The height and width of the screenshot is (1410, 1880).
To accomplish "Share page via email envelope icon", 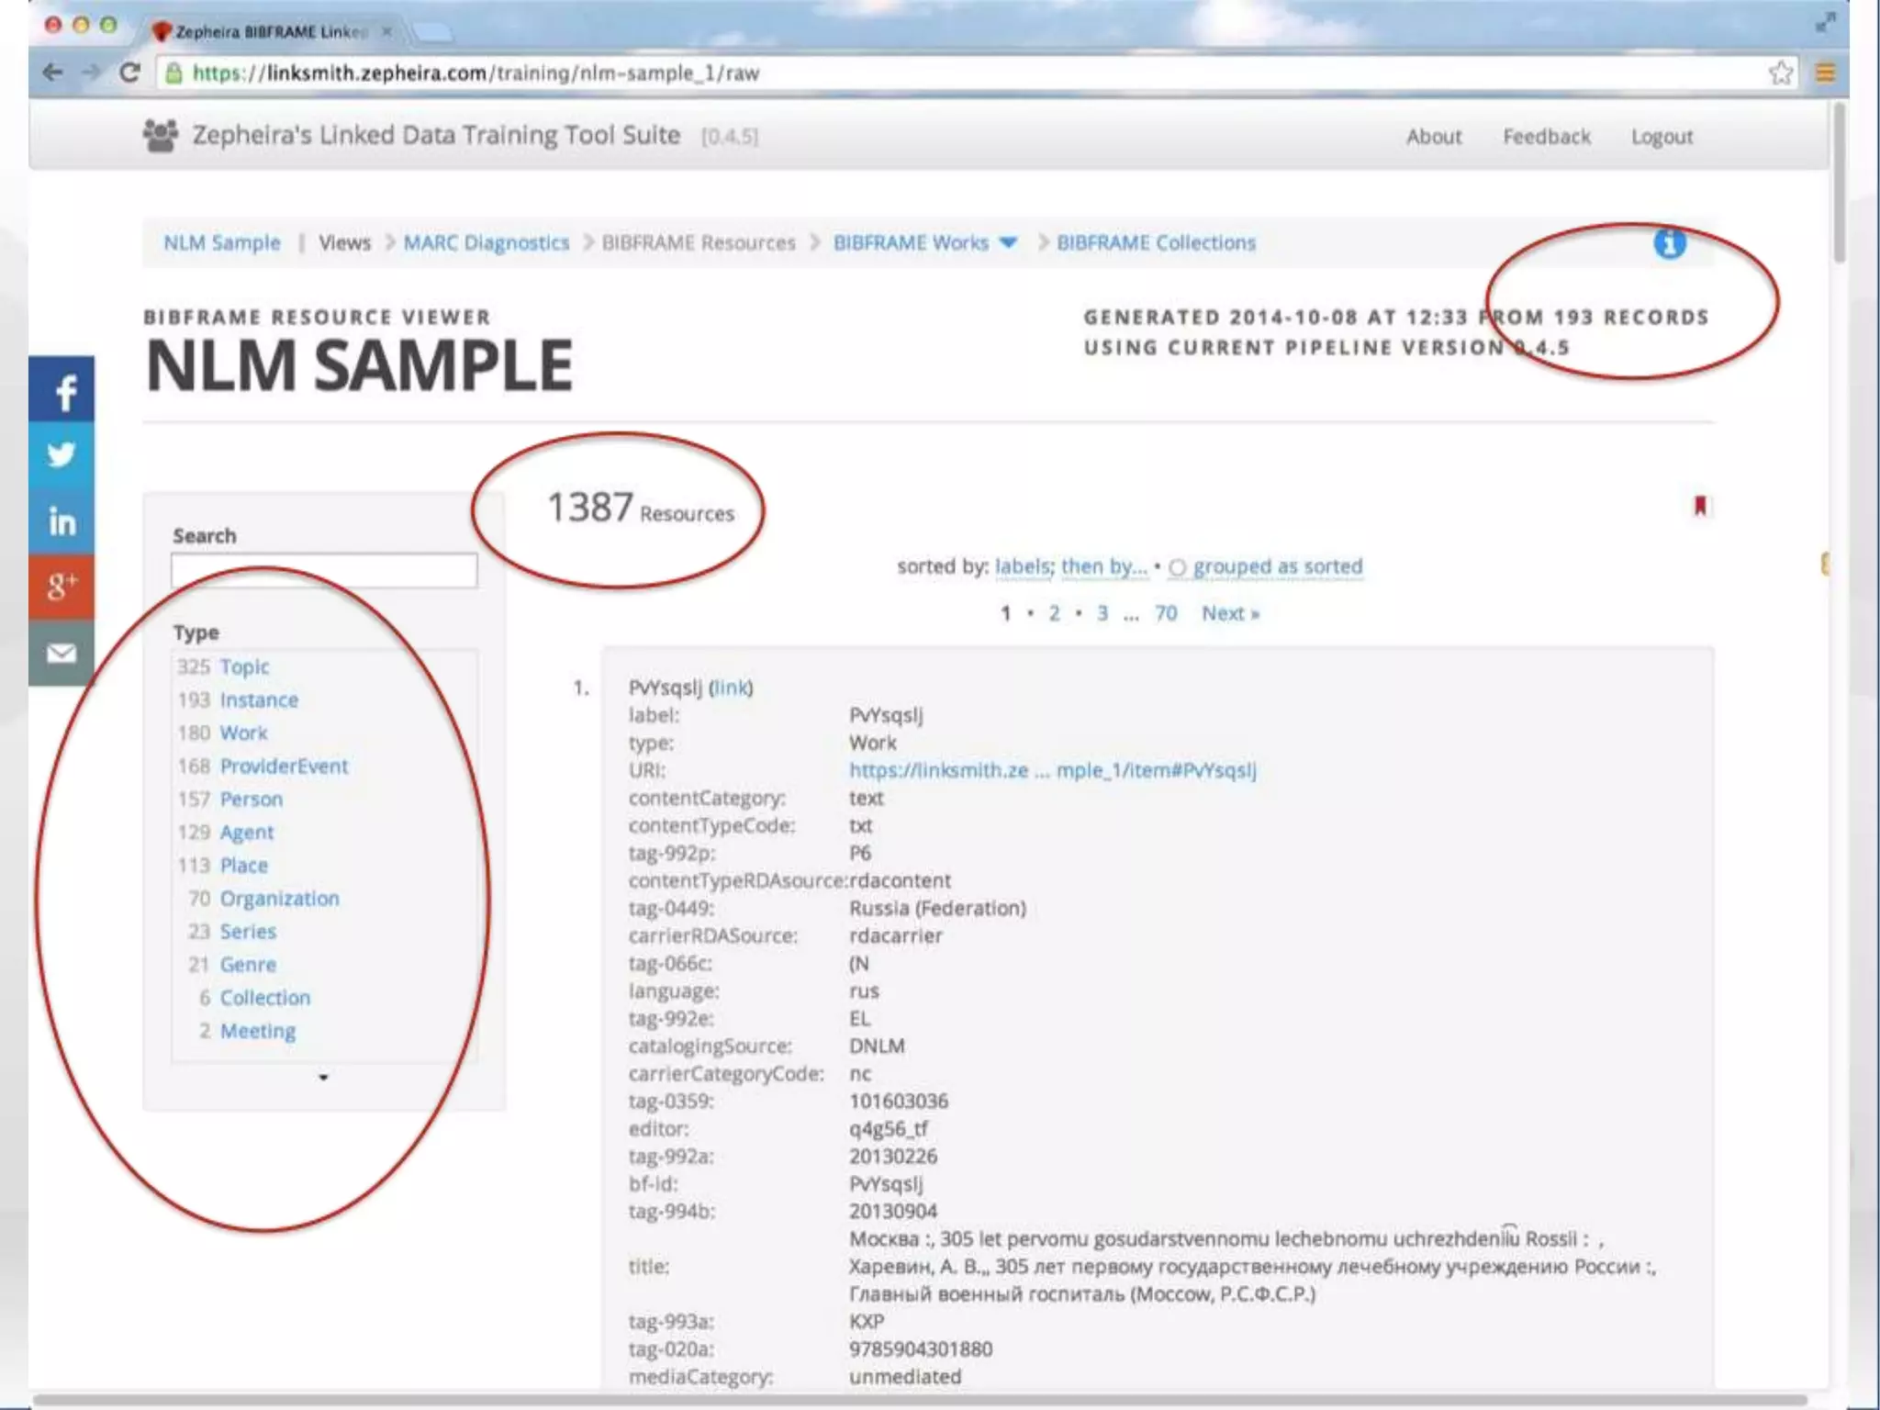I will pos(62,653).
